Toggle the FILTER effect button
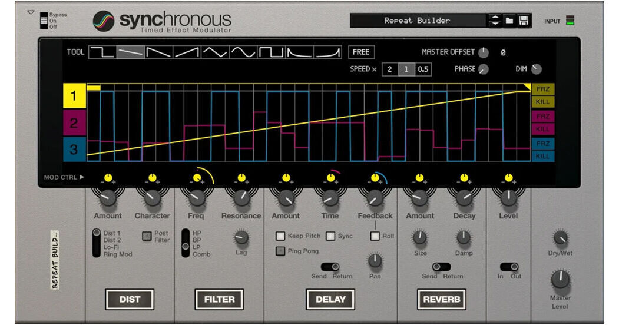 coord(219,299)
